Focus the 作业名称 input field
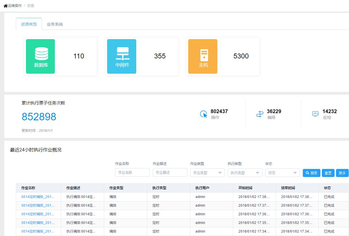The height and width of the screenshot is (236, 349). click(132, 172)
